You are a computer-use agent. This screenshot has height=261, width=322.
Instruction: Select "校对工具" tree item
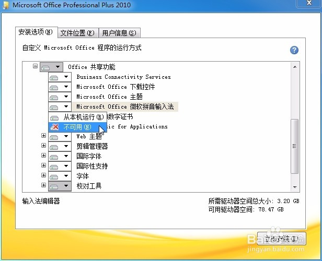[89, 186]
